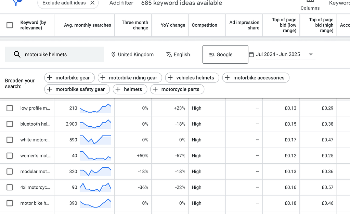Viewport: 350px width, 214px height.
Task: Open the Columns chooser icon
Action: tap(310, 2)
